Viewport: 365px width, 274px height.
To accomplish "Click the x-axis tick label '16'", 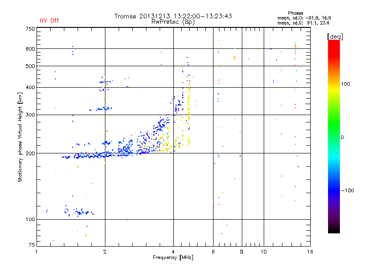I will click(310, 252).
